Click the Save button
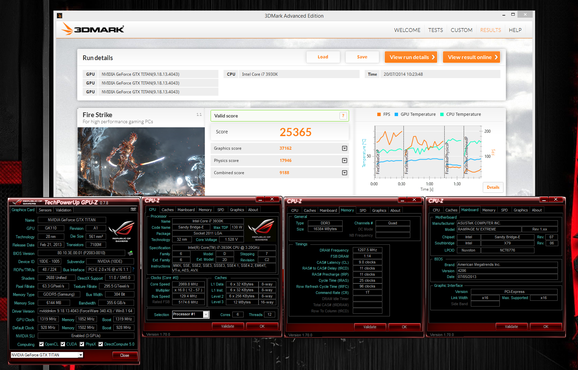 point(362,57)
